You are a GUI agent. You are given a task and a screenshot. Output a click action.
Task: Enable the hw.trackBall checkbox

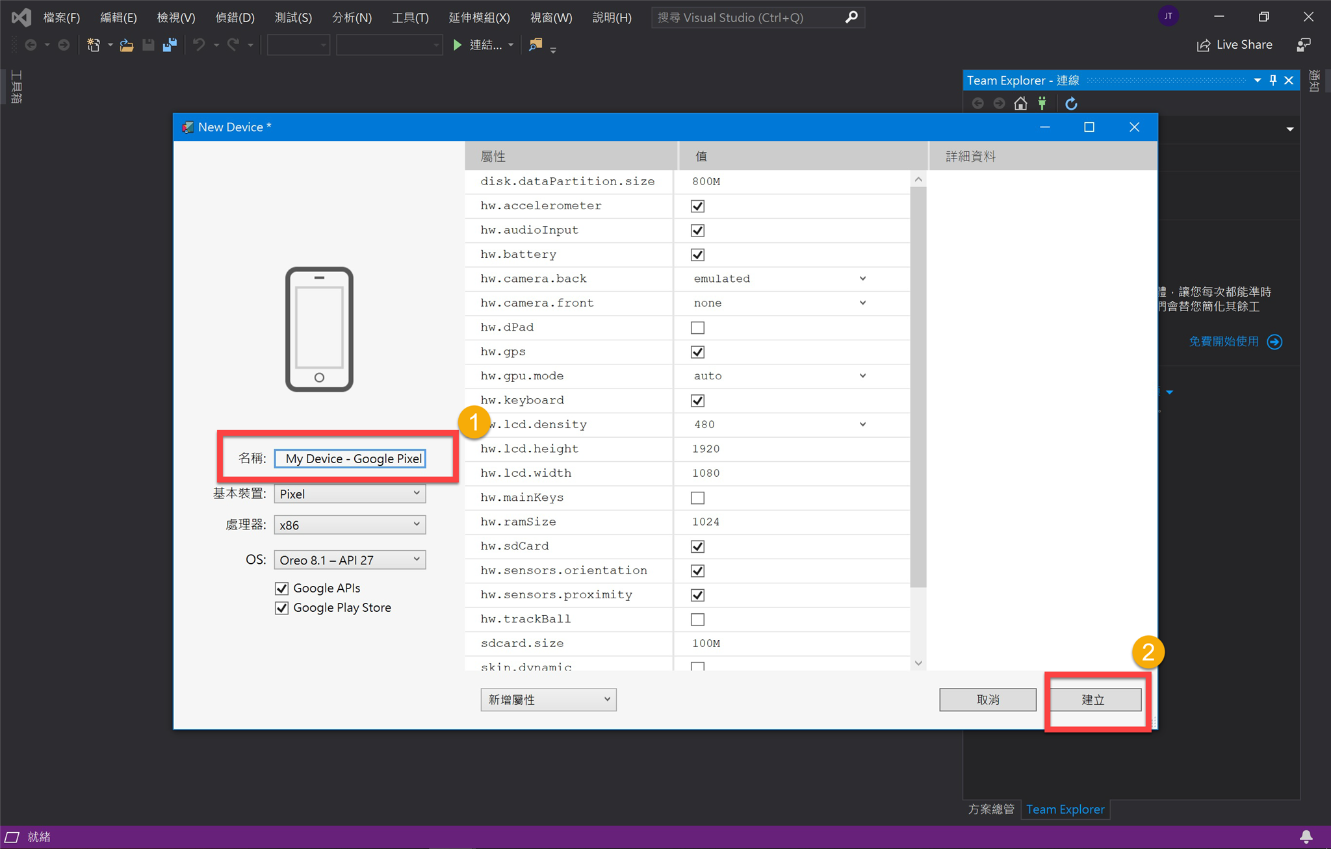[697, 619]
